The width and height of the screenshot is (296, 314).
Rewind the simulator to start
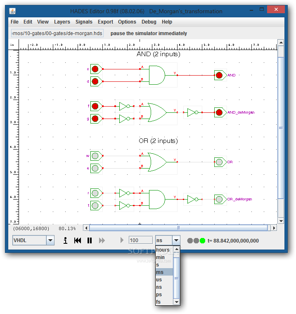click(78, 240)
